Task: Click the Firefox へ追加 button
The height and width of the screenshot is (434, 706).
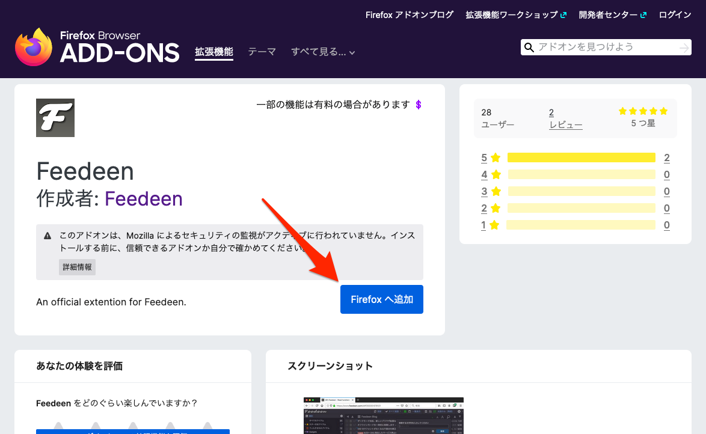Action: (382, 299)
